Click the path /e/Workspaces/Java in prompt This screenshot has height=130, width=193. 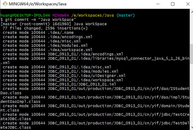[x=93, y=15]
